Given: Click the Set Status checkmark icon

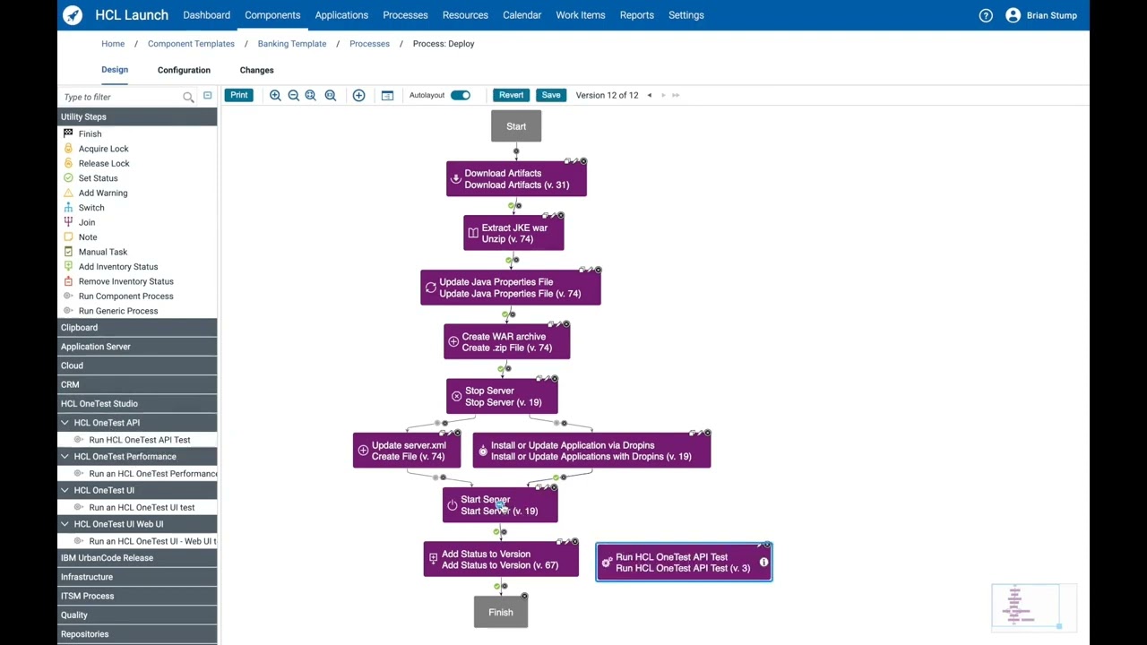Looking at the screenshot, I should pyautogui.click(x=68, y=177).
